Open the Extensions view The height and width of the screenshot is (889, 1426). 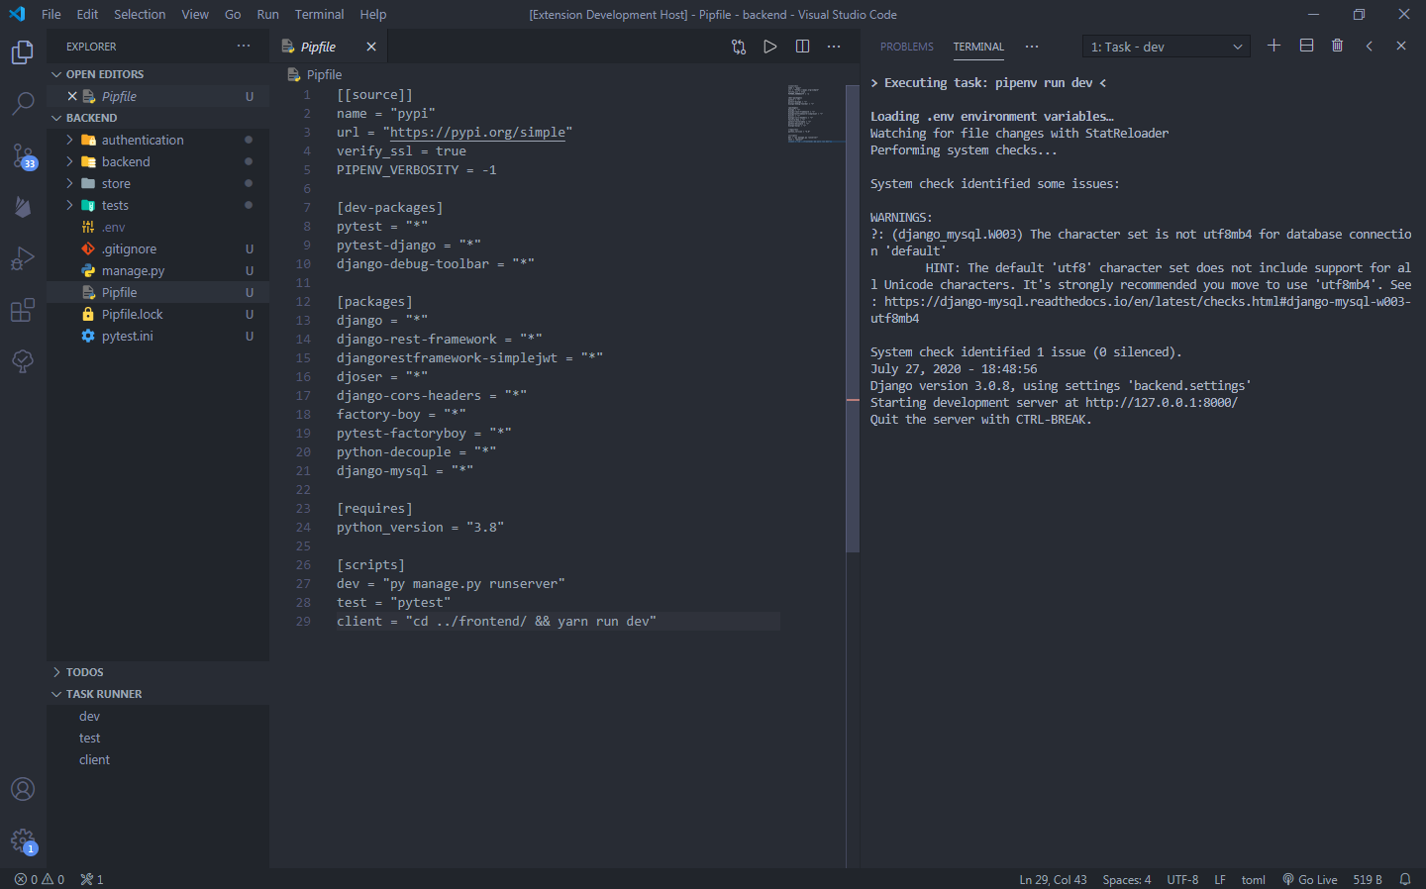coord(23,310)
